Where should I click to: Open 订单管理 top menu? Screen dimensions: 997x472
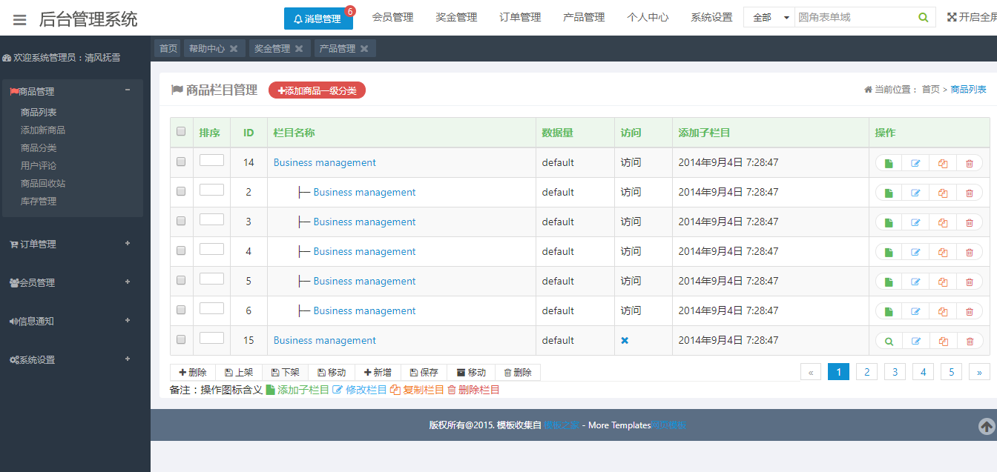point(520,17)
